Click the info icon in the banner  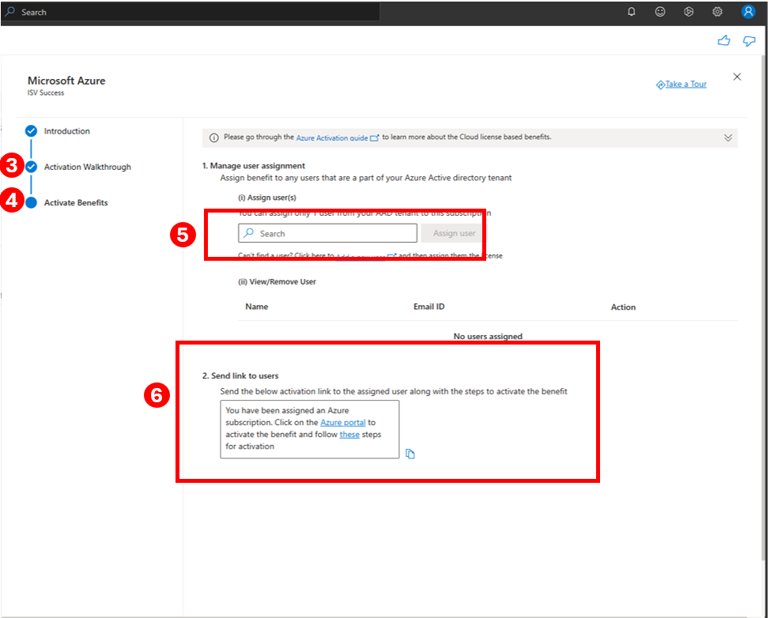pos(214,138)
